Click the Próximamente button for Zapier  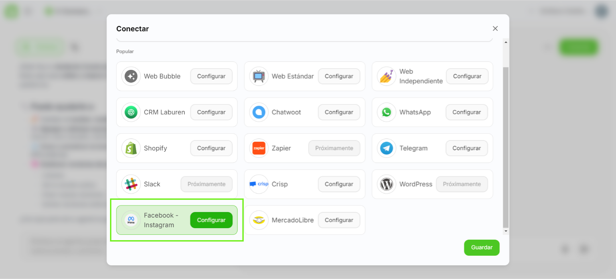pyautogui.click(x=334, y=149)
